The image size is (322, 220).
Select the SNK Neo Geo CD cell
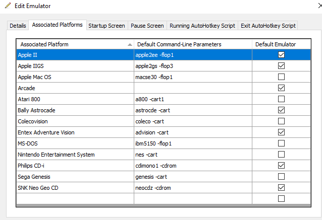click(75, 187)
